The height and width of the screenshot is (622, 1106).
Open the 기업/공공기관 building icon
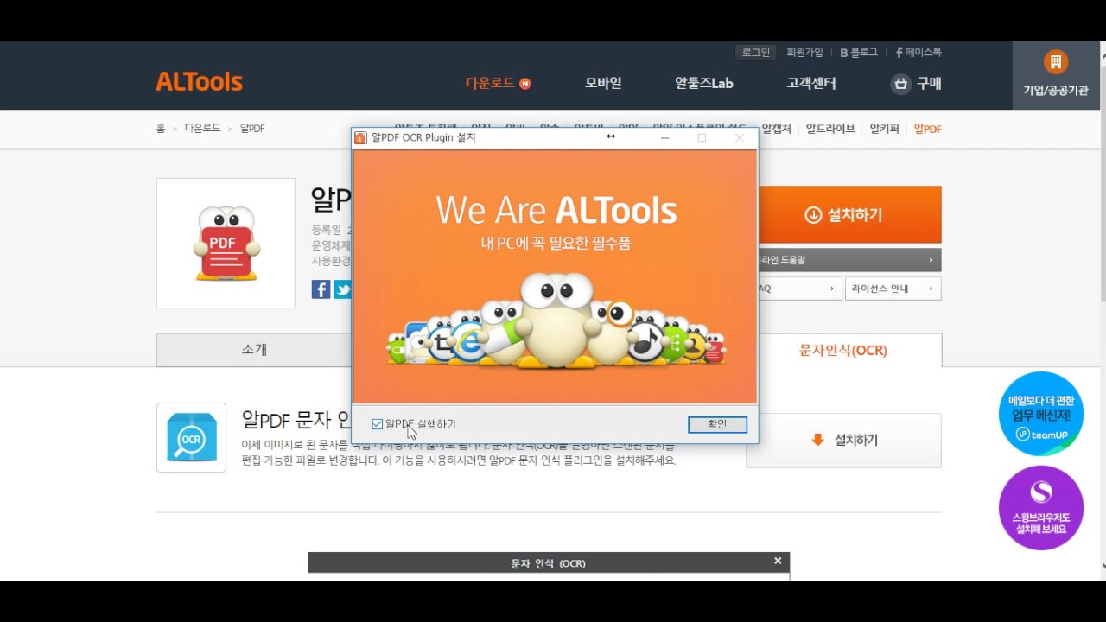(1055, 62)
